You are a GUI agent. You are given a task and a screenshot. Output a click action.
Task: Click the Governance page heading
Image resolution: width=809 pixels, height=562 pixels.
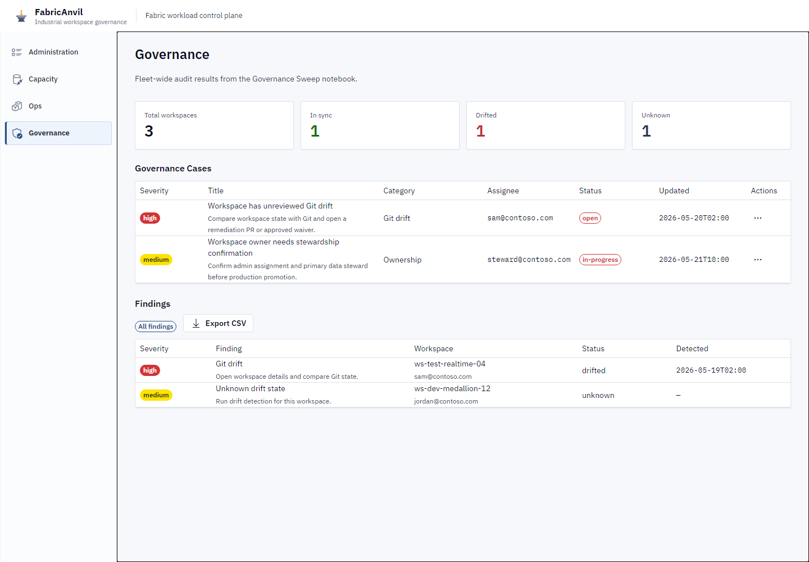point(172,55)
